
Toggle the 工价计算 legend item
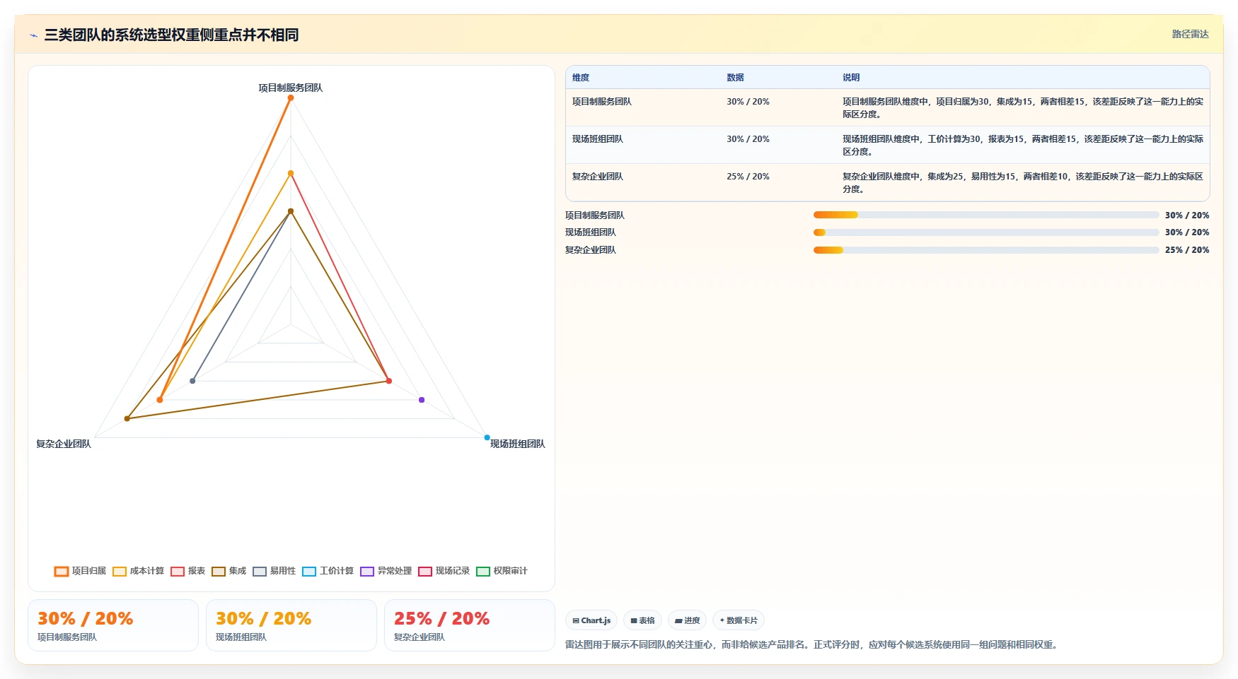[x=328, y=571]
